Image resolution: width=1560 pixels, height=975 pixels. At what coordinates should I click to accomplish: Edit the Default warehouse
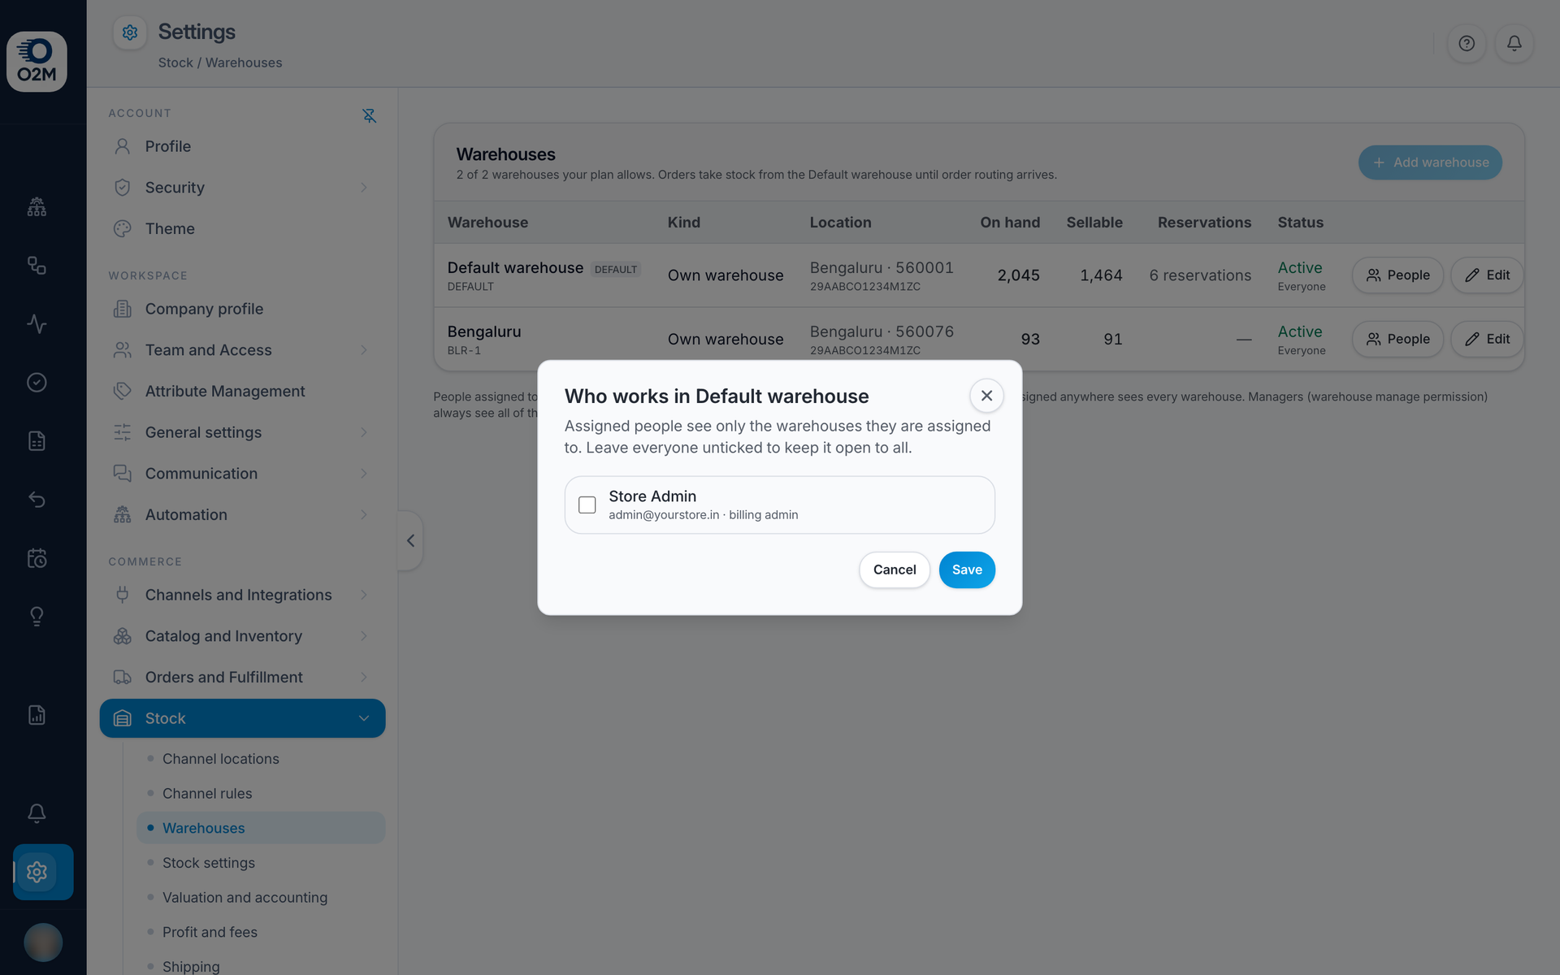click(x=1487, y=275)
